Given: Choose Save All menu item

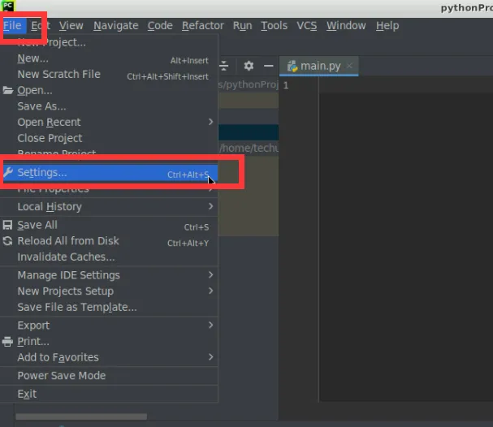Looking at the screenshot, I should pyautogui.click(x=109, y=225).
